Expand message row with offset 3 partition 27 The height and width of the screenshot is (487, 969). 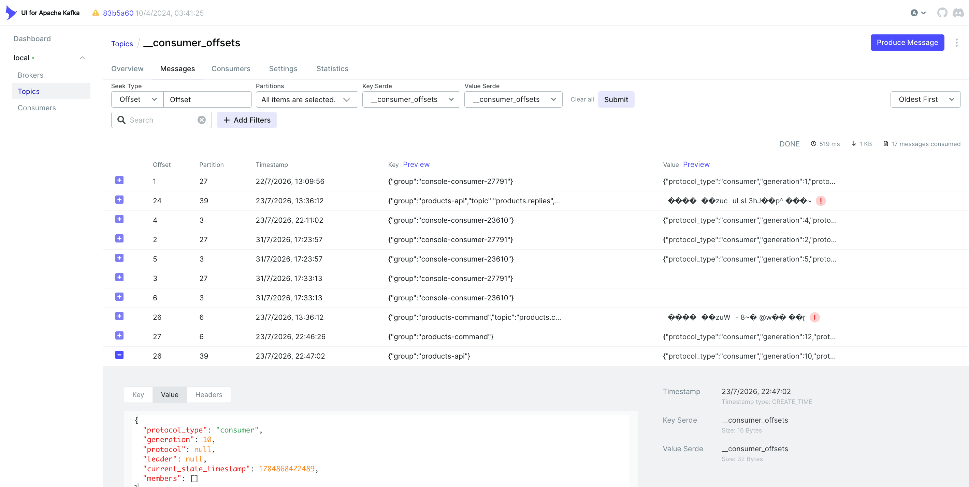(x=119, y=277)
